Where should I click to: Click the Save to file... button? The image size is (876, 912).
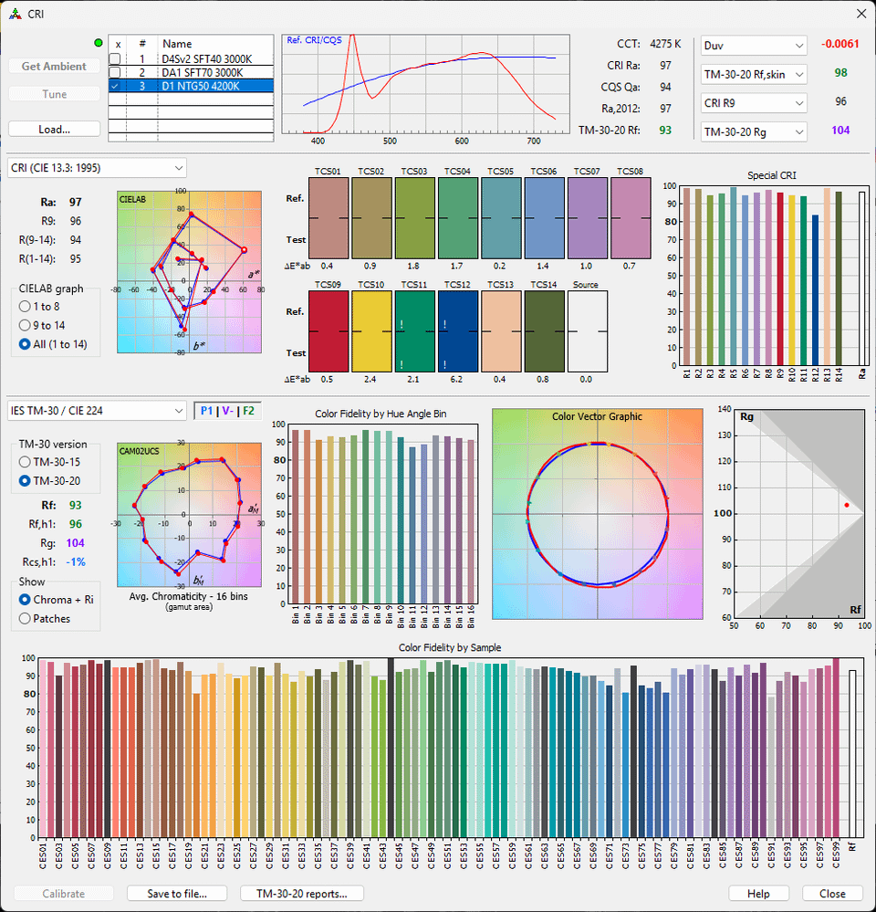tap(176, 894)
